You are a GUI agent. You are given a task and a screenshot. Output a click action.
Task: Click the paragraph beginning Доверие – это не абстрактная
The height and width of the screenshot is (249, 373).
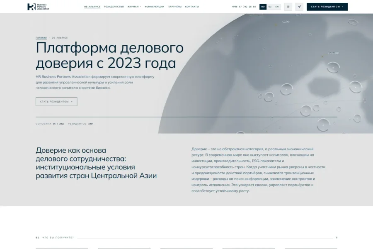tap(258, 170)
